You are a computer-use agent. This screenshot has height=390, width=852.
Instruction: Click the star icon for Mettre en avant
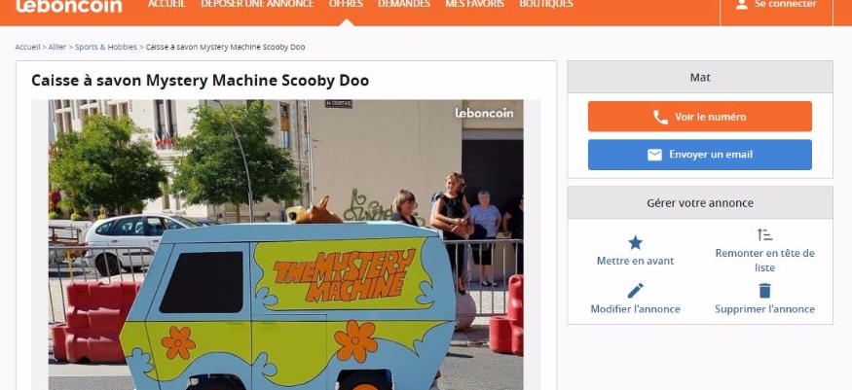click(635, 242)
